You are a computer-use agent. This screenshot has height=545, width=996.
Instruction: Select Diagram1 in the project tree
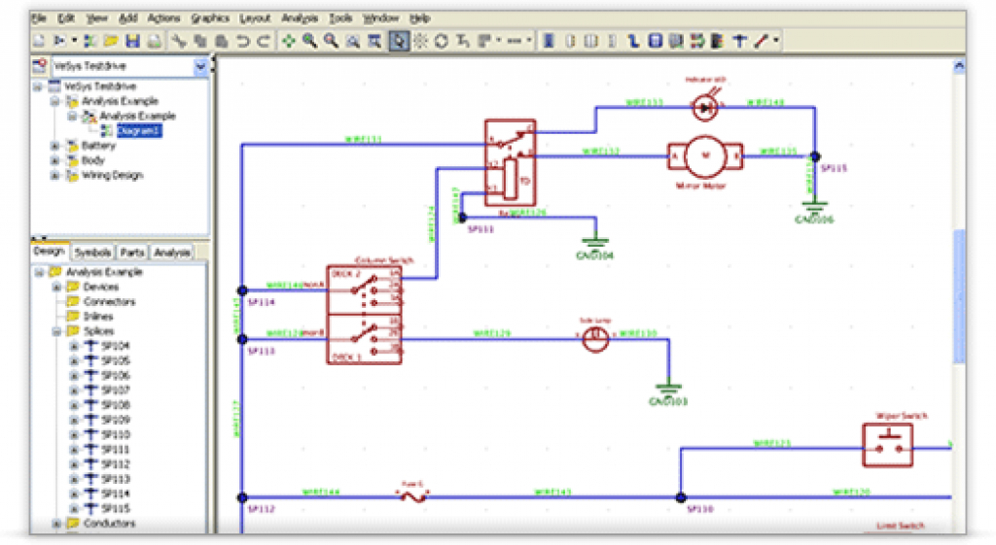click(x=139, y=131)
